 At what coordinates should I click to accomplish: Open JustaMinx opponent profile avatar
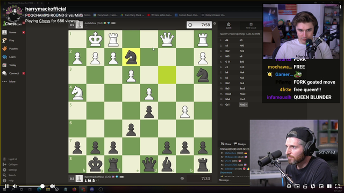(x=79, y=25)
